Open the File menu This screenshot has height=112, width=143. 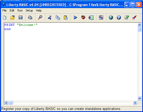(x=4, y=10)
